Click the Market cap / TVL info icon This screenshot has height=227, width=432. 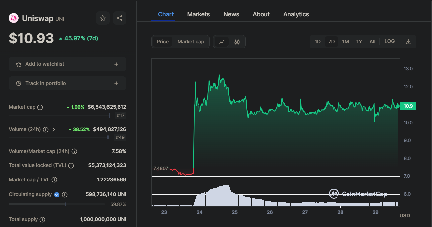(54, 180)
